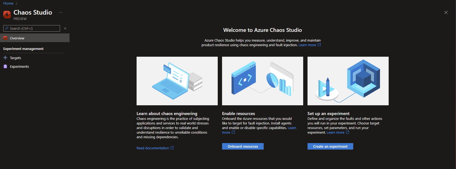Open Targets in the sidebar
Viewport: 456px width, 169px height.
[x=15, y=58]
